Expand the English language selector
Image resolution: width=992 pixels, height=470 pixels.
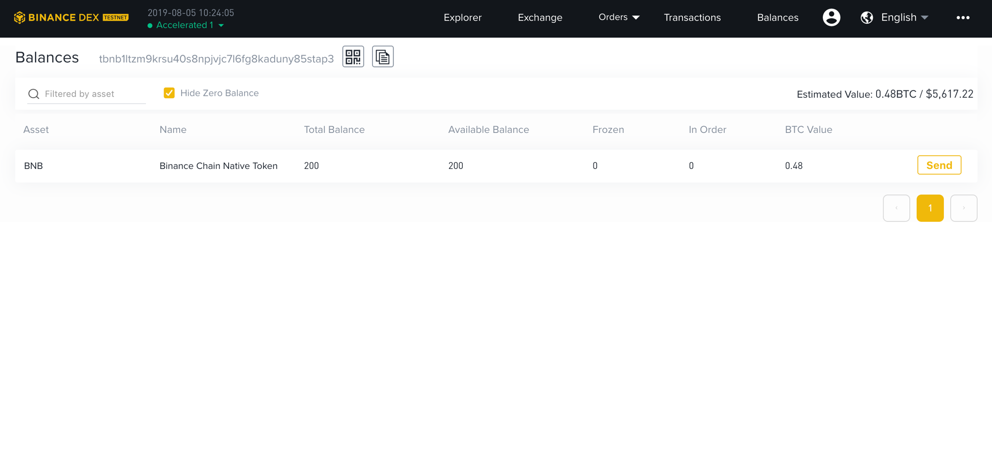(x=904, y=18)
